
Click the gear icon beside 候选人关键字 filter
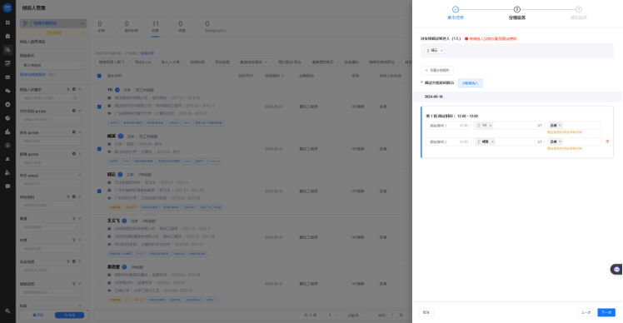74,89
